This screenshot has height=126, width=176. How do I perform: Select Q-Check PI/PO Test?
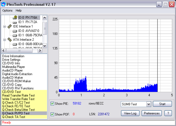click(x=24, y=113)
